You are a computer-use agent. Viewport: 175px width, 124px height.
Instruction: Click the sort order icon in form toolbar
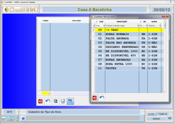[70, 101]
